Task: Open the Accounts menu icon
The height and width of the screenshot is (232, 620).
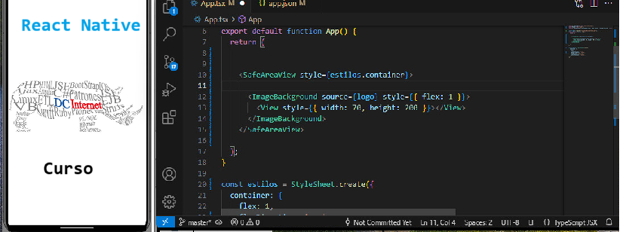Action: pyautogui.click(x=169, y=174)
